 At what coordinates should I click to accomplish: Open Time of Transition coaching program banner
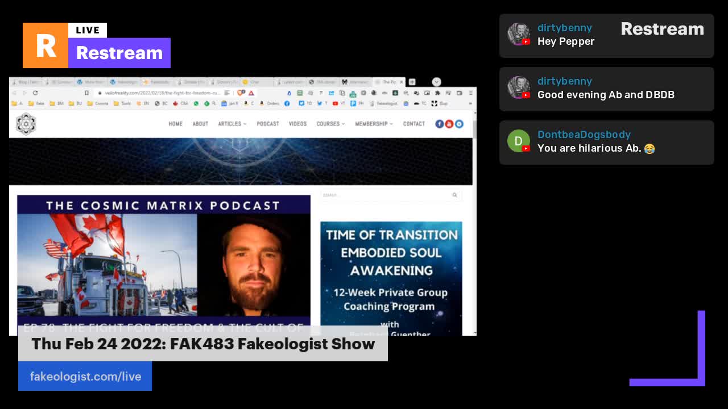(391, 278)
